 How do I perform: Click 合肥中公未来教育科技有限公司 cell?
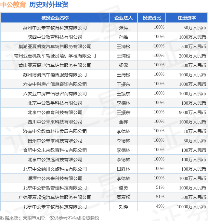55,150
